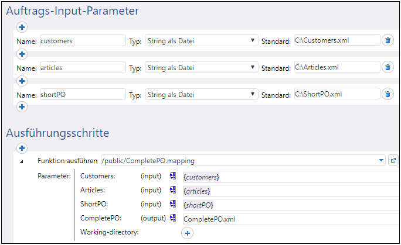Delete the customers parameter row
Viewport: 401px width, 245px height.
[x=388, y=40]
